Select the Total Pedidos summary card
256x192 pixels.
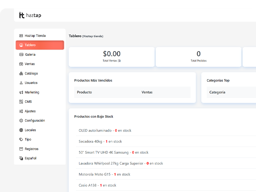coord(199,57)
